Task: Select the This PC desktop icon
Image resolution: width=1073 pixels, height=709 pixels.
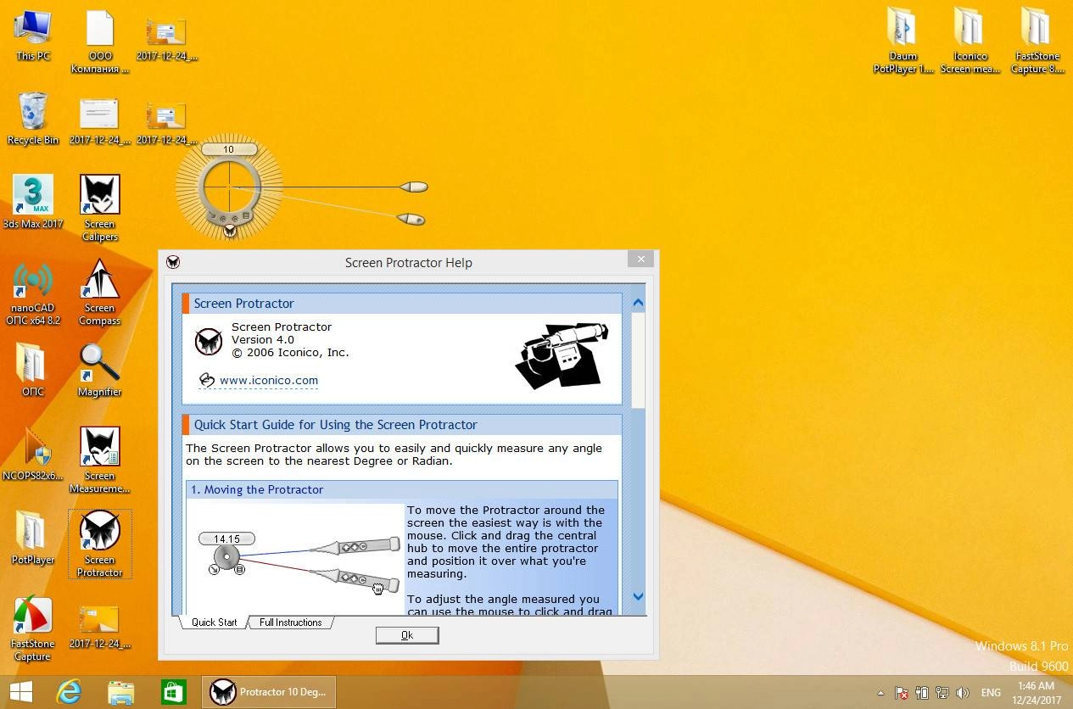Action: click(33, 36)
